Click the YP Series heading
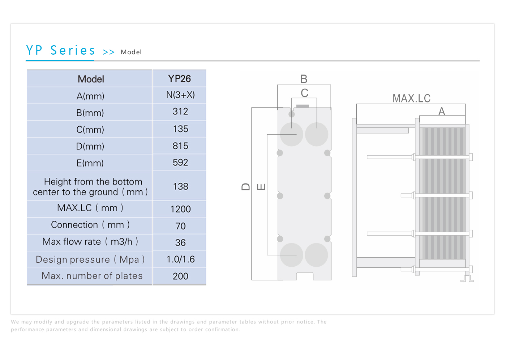This screenshot has height=338, width=506. (60, 50)
